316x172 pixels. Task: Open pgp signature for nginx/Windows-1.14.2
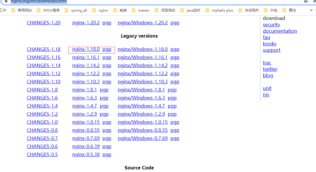pyautogui.click(x=175, y=66)
